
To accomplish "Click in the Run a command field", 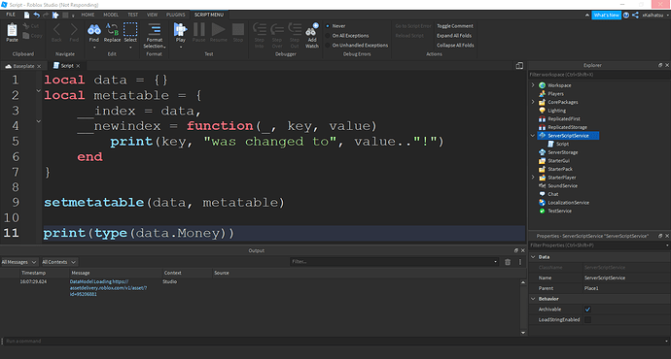I will (334, 342).
